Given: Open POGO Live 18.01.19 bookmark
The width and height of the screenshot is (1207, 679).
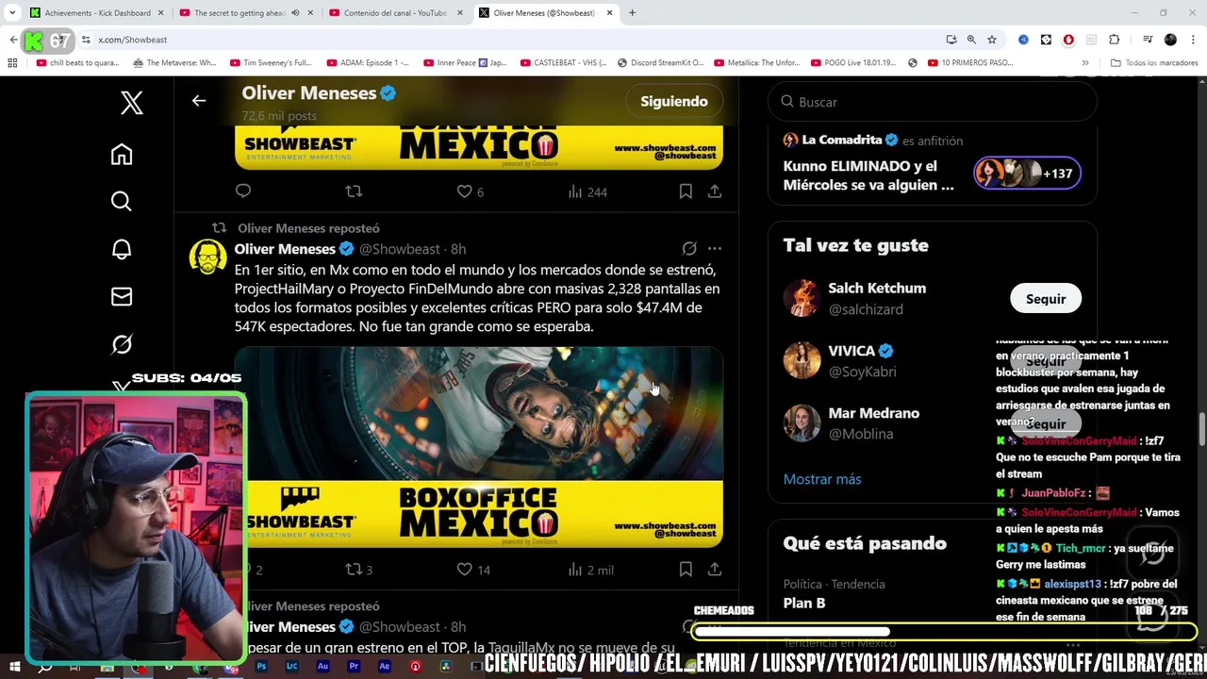Looking at the screenshot, I should point(855,63).
